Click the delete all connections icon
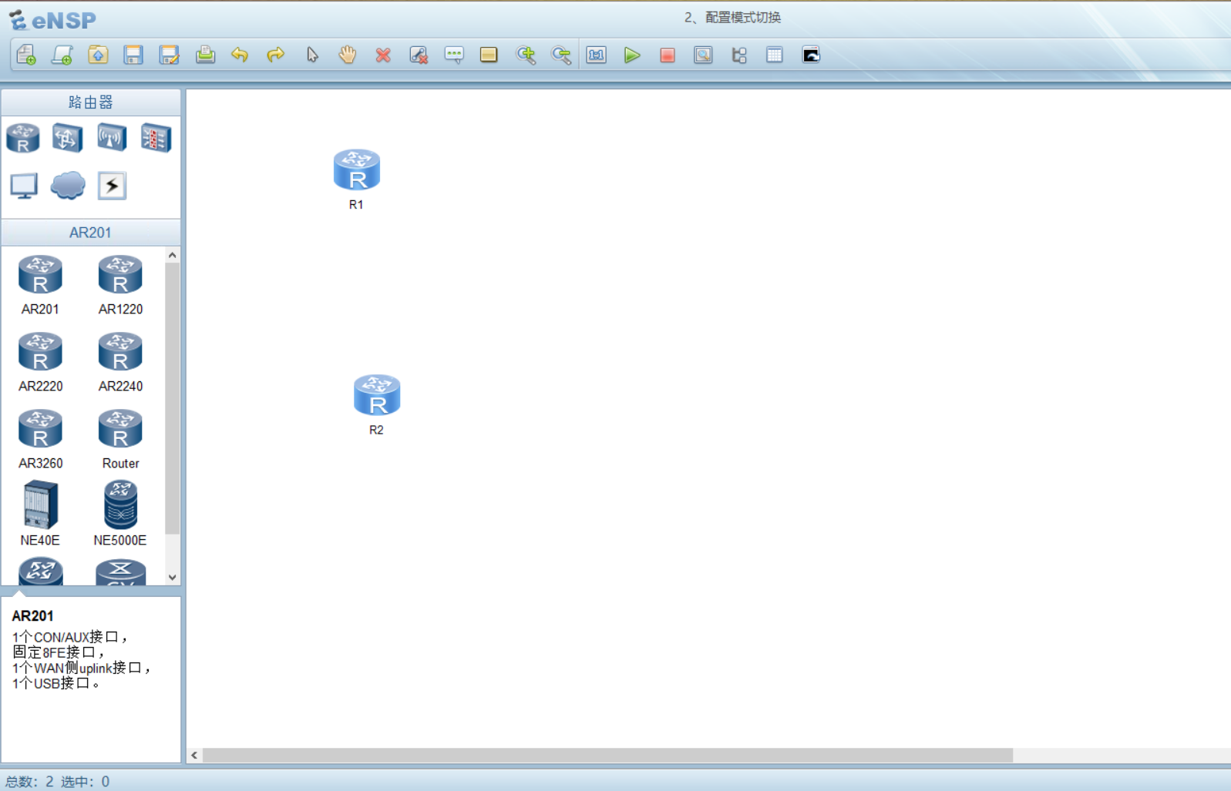 click(419, 55)
